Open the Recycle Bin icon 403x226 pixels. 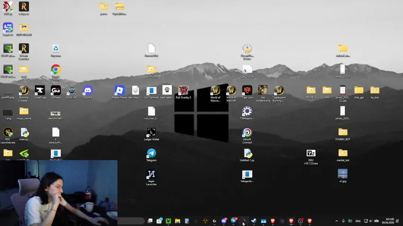click(x=56, y=50)
